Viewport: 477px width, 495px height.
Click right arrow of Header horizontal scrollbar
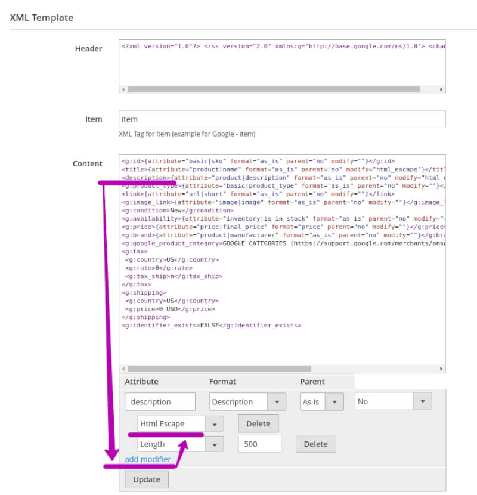441,89
